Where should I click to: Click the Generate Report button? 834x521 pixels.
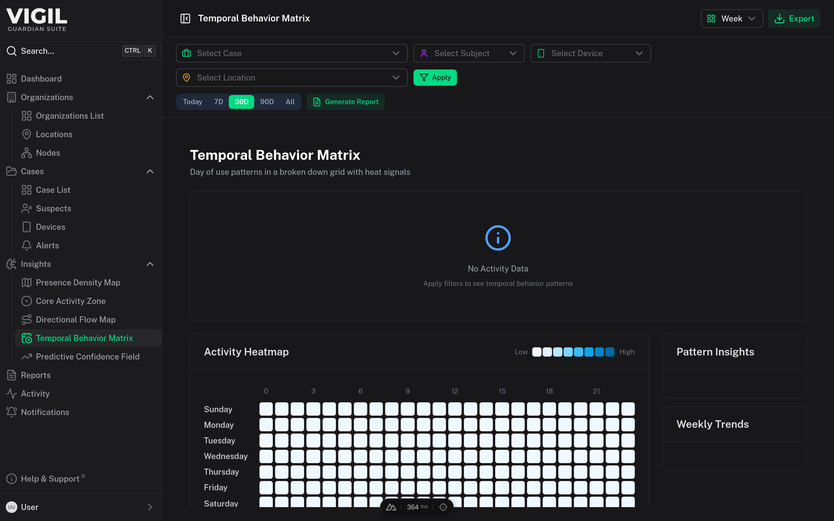pyautogui.click(x=345, y=102)
